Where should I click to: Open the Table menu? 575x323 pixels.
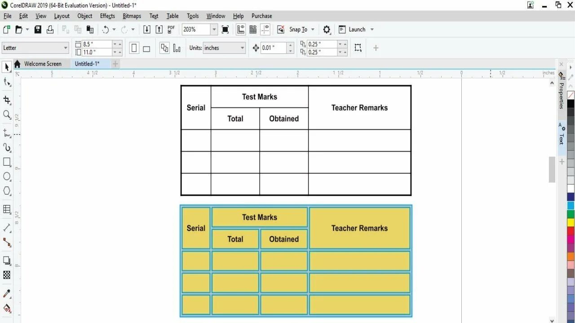pyautogui.click(x=172, y=16)
